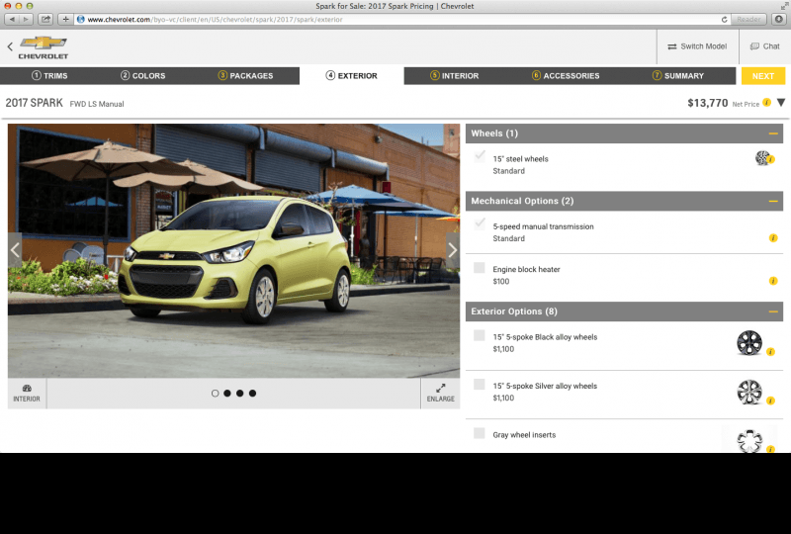This screenshot has width=791, height=534.
Task: Open info for 5-speed manual transmission
Action: (x=773, y=237)
